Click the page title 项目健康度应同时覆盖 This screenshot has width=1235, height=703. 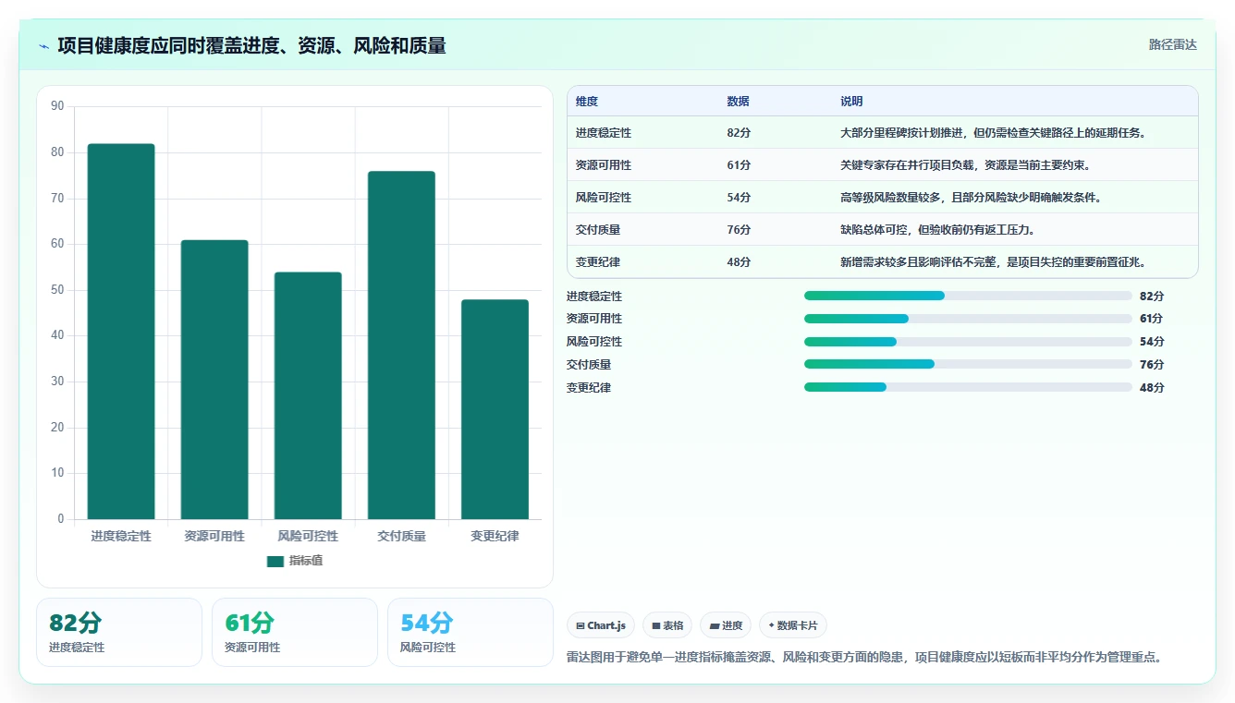[251, 45]
